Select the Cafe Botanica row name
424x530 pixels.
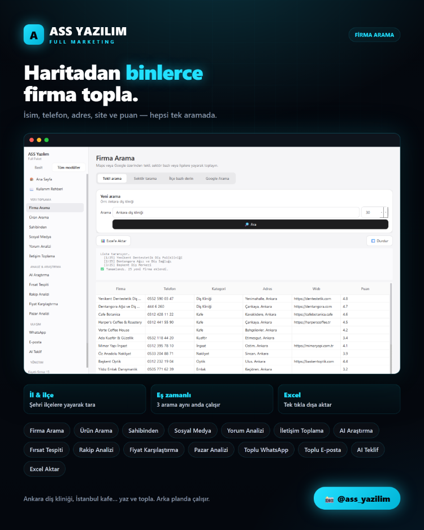(109, 314)
